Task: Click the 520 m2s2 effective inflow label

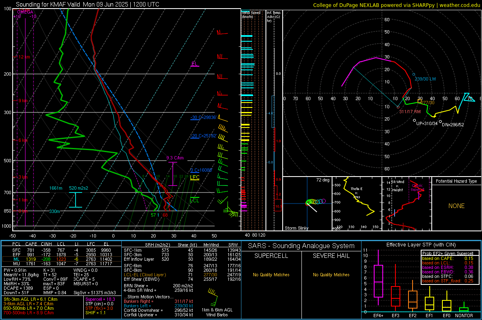Action: [78, 188]
